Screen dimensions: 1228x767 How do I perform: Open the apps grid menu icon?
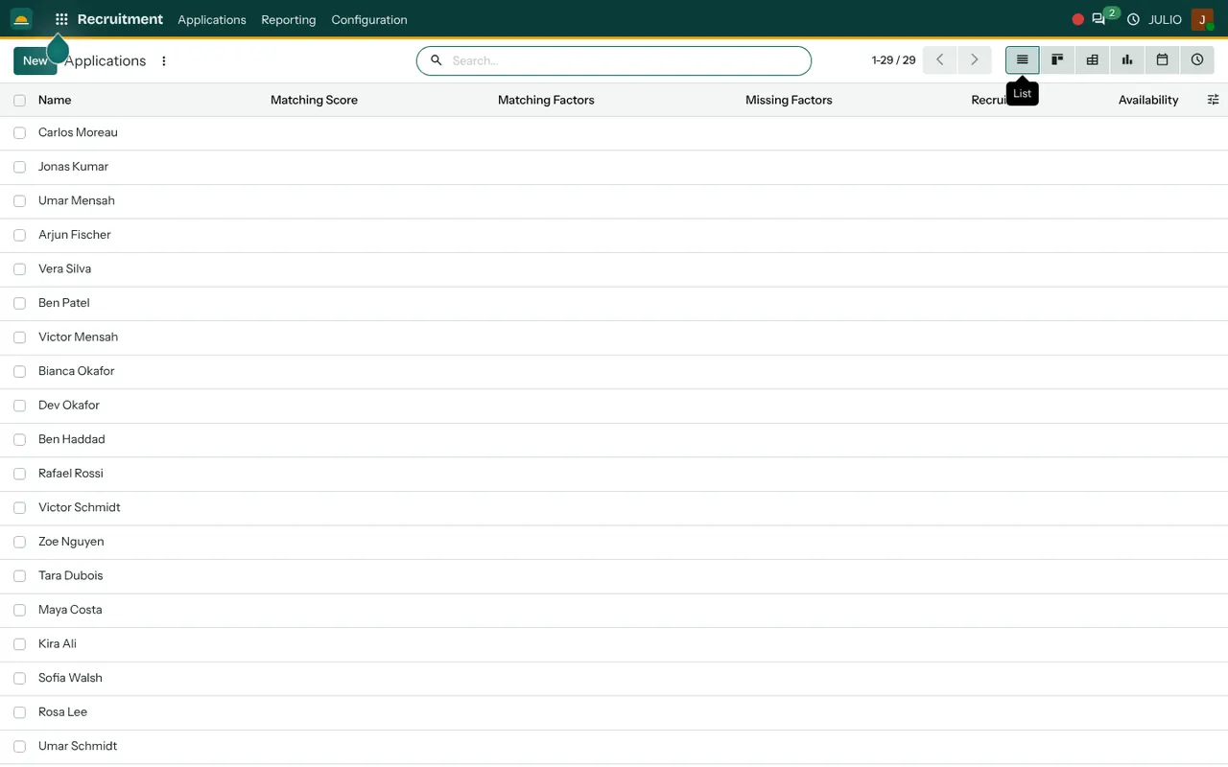[61, 19]
